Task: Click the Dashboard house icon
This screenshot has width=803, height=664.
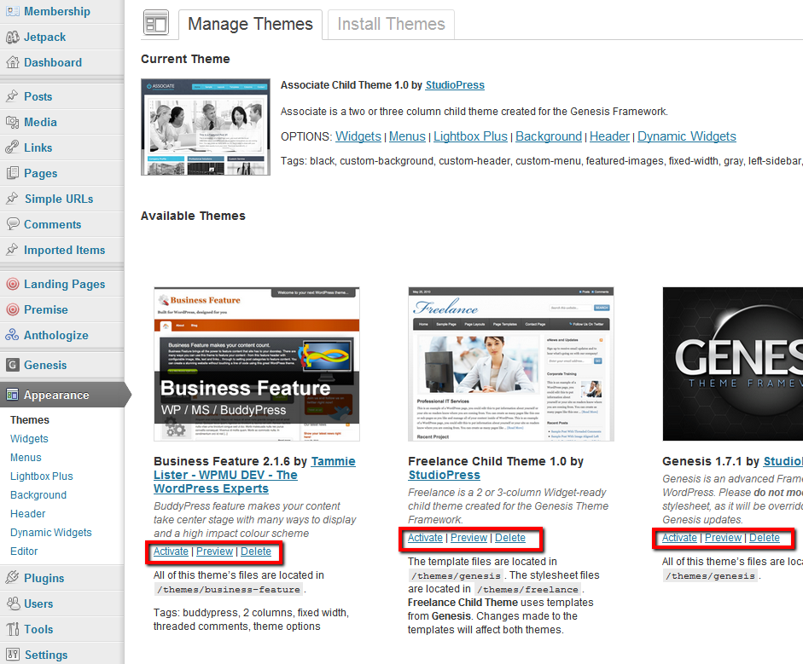Action: point(12,62)
